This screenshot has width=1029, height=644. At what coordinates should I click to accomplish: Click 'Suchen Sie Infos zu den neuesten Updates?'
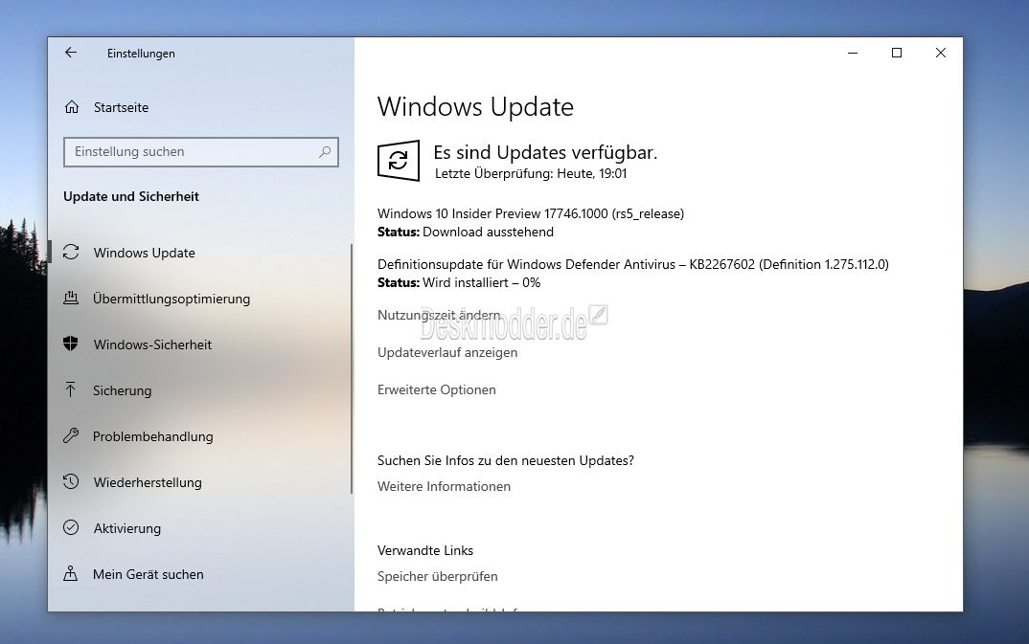click(x=505, y=460)
